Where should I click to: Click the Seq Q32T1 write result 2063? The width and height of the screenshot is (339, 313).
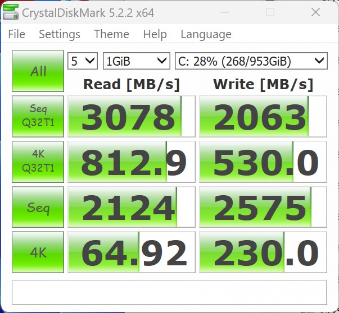(263, 116)
